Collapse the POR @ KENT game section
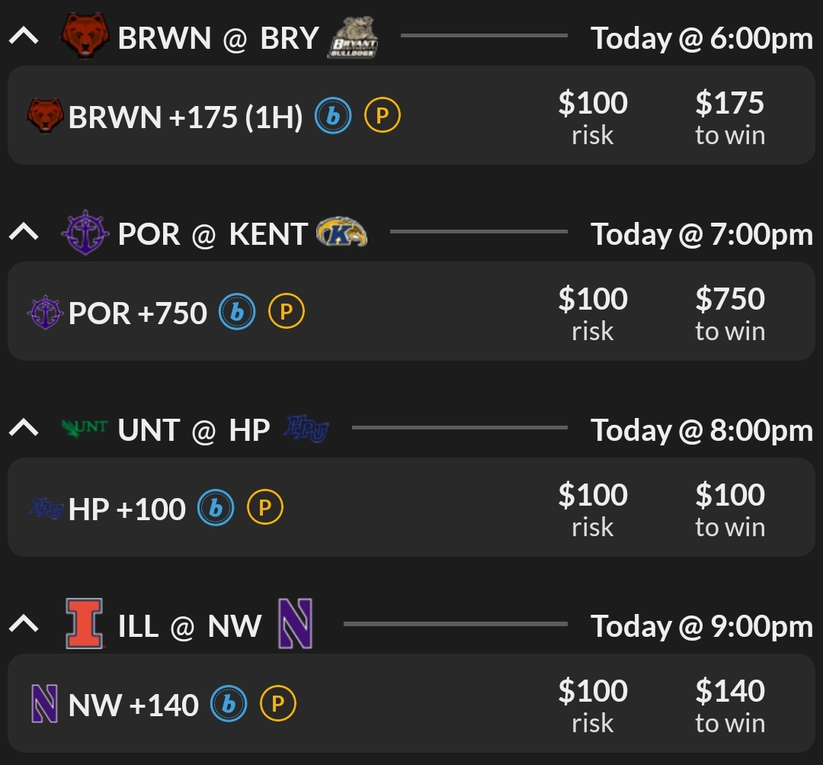This screenshot has width=823, height=765. pyautogui.click(x=24, y=233)
